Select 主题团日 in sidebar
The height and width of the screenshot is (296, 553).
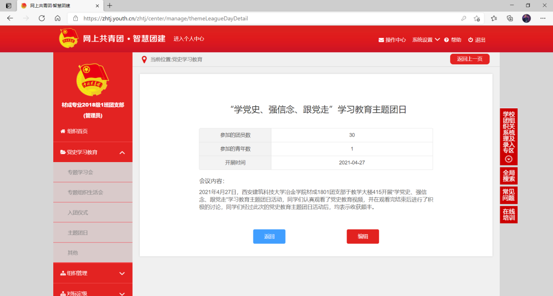(78, 233)
